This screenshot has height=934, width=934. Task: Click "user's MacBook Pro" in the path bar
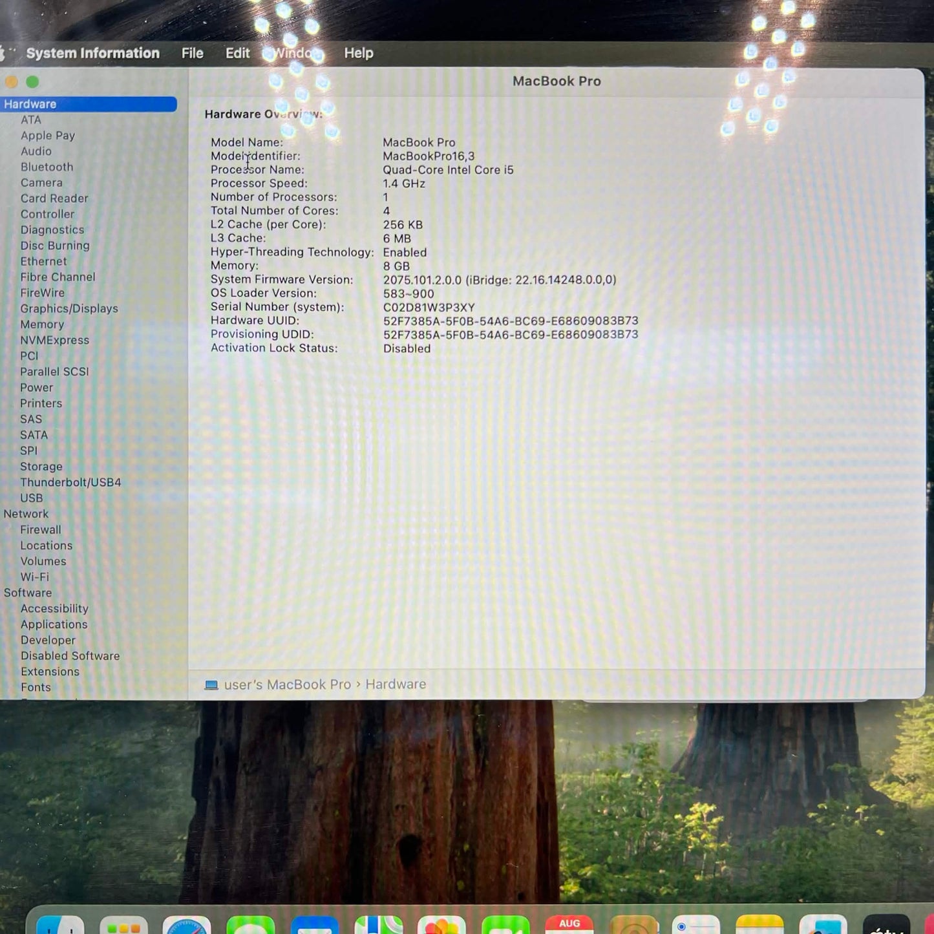pos(288,685)
